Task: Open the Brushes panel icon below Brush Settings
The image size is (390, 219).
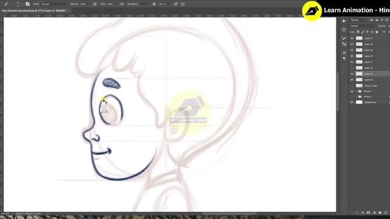Action: click(x=344, y=44)
